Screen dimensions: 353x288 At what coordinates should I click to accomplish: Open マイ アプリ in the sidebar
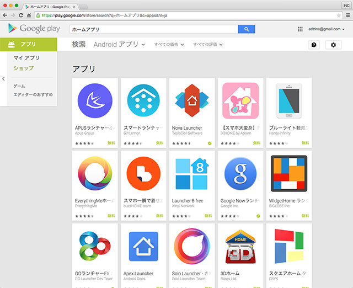pyautogui.click(x=26, y=58)
